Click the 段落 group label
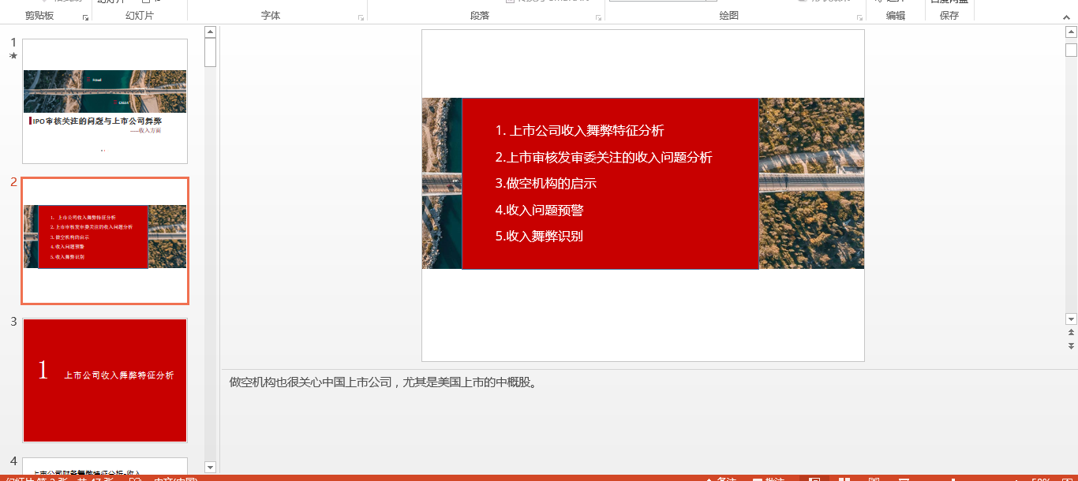 point(480,16)
